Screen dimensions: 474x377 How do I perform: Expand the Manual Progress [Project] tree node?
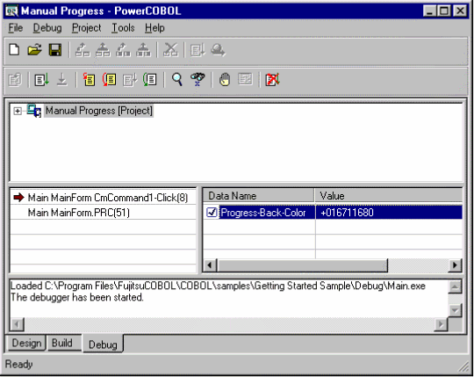[18, 111]
